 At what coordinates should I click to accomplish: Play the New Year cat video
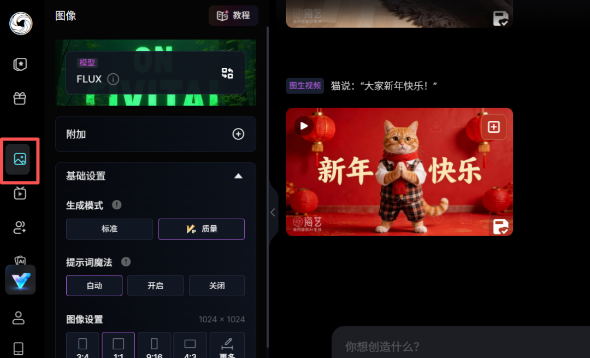coord(304,125)
